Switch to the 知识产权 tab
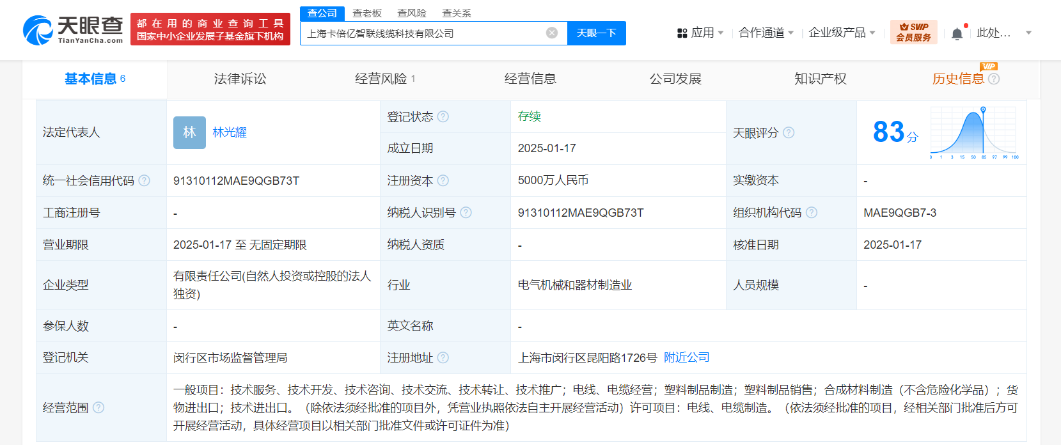 click(821, 79)
